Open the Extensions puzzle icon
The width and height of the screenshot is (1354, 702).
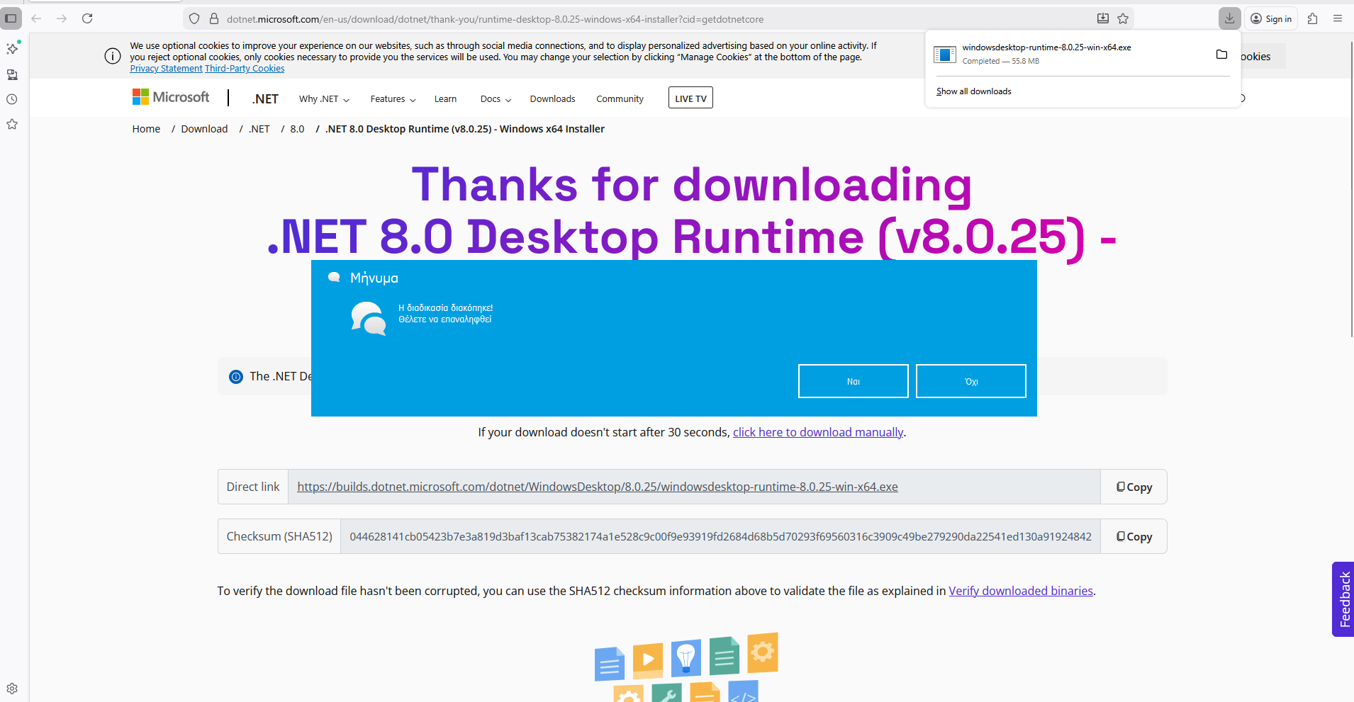1312,19
